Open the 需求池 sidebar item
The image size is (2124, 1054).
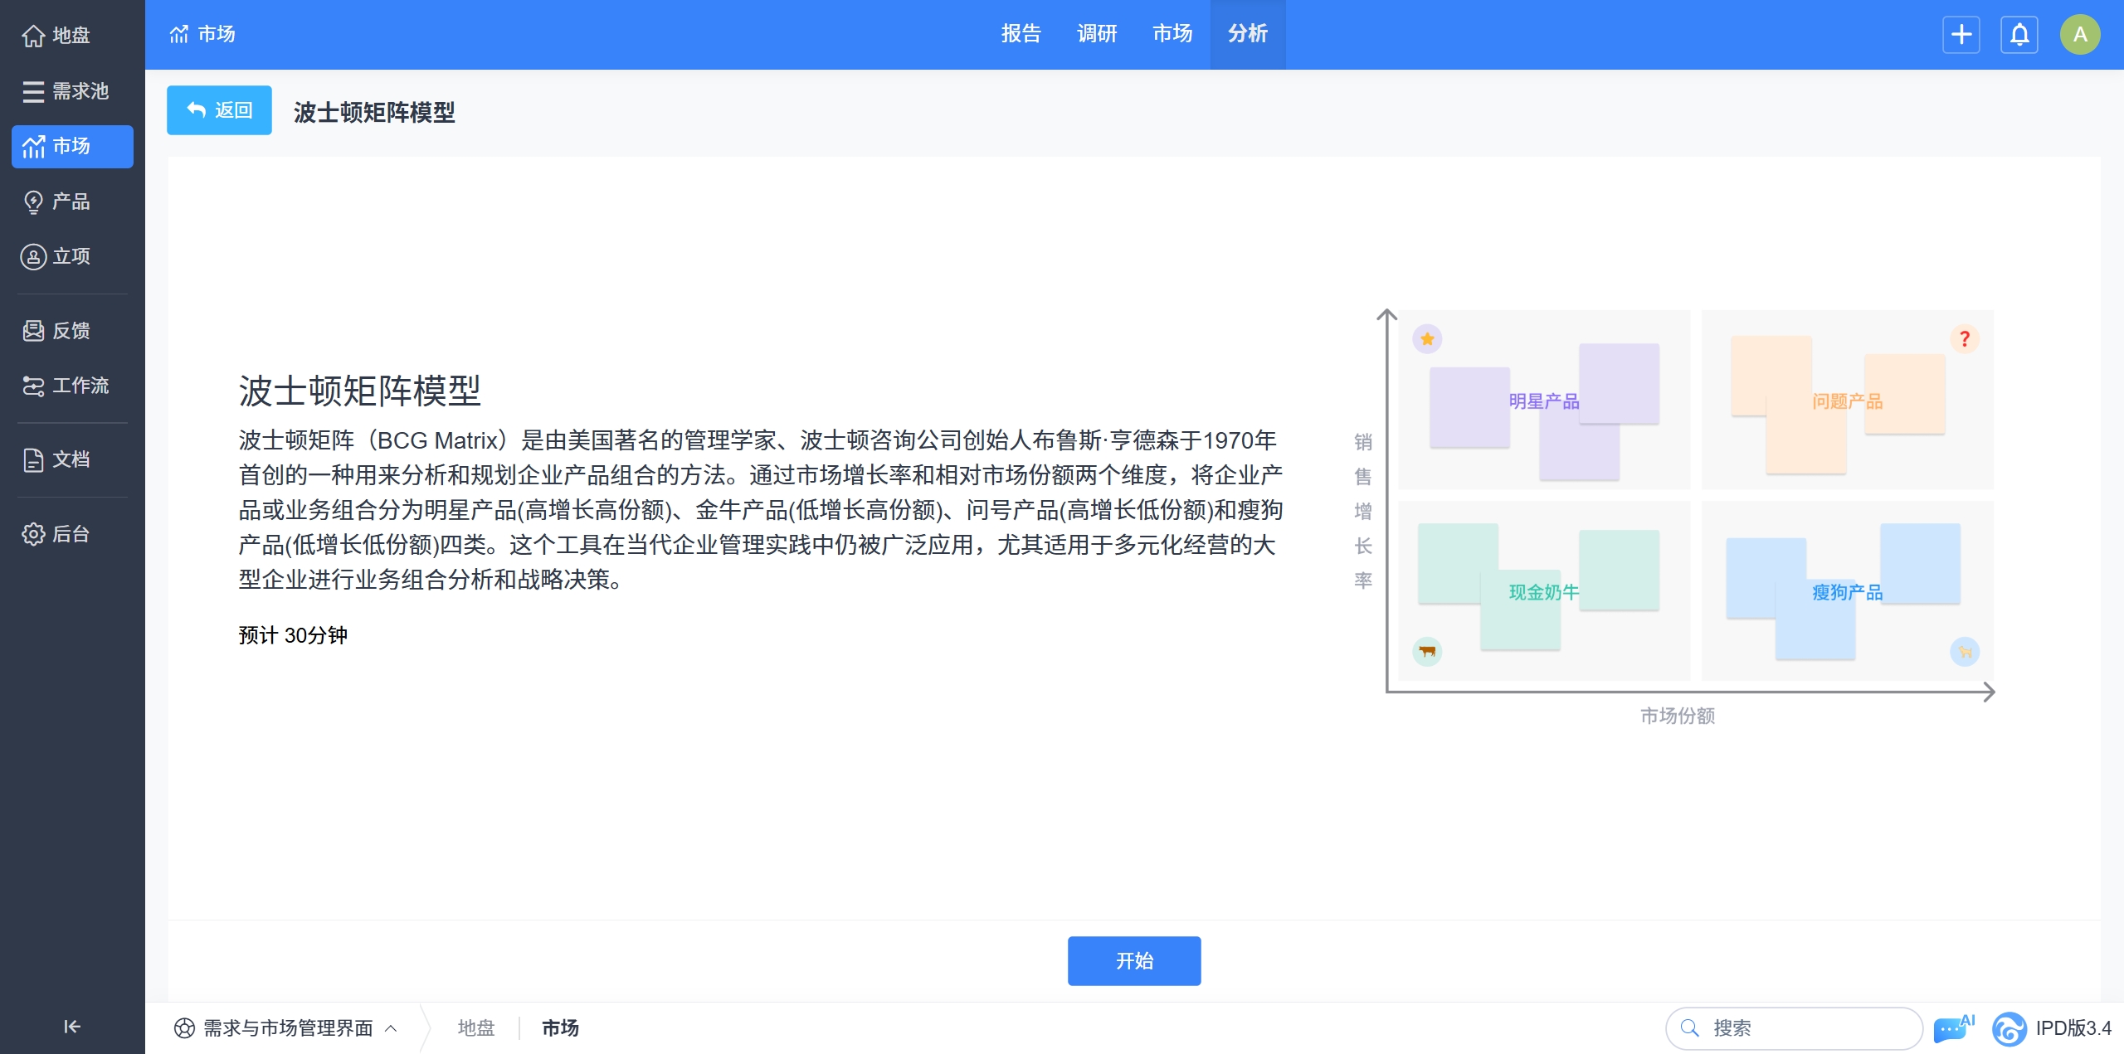[x=72, y=91]
